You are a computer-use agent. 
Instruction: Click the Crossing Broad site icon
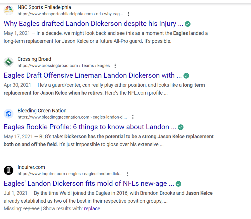(x=8, y=62)
